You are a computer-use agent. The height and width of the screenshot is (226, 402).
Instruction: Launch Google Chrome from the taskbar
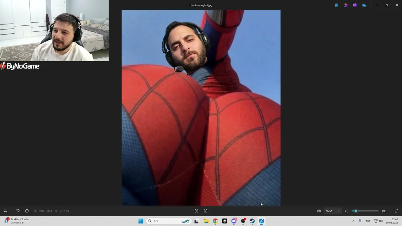coord(215,221)
